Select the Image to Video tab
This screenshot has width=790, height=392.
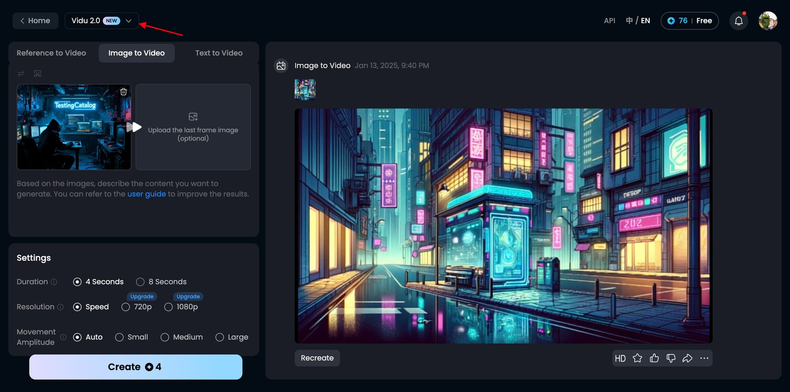click(x=137, y=53)
